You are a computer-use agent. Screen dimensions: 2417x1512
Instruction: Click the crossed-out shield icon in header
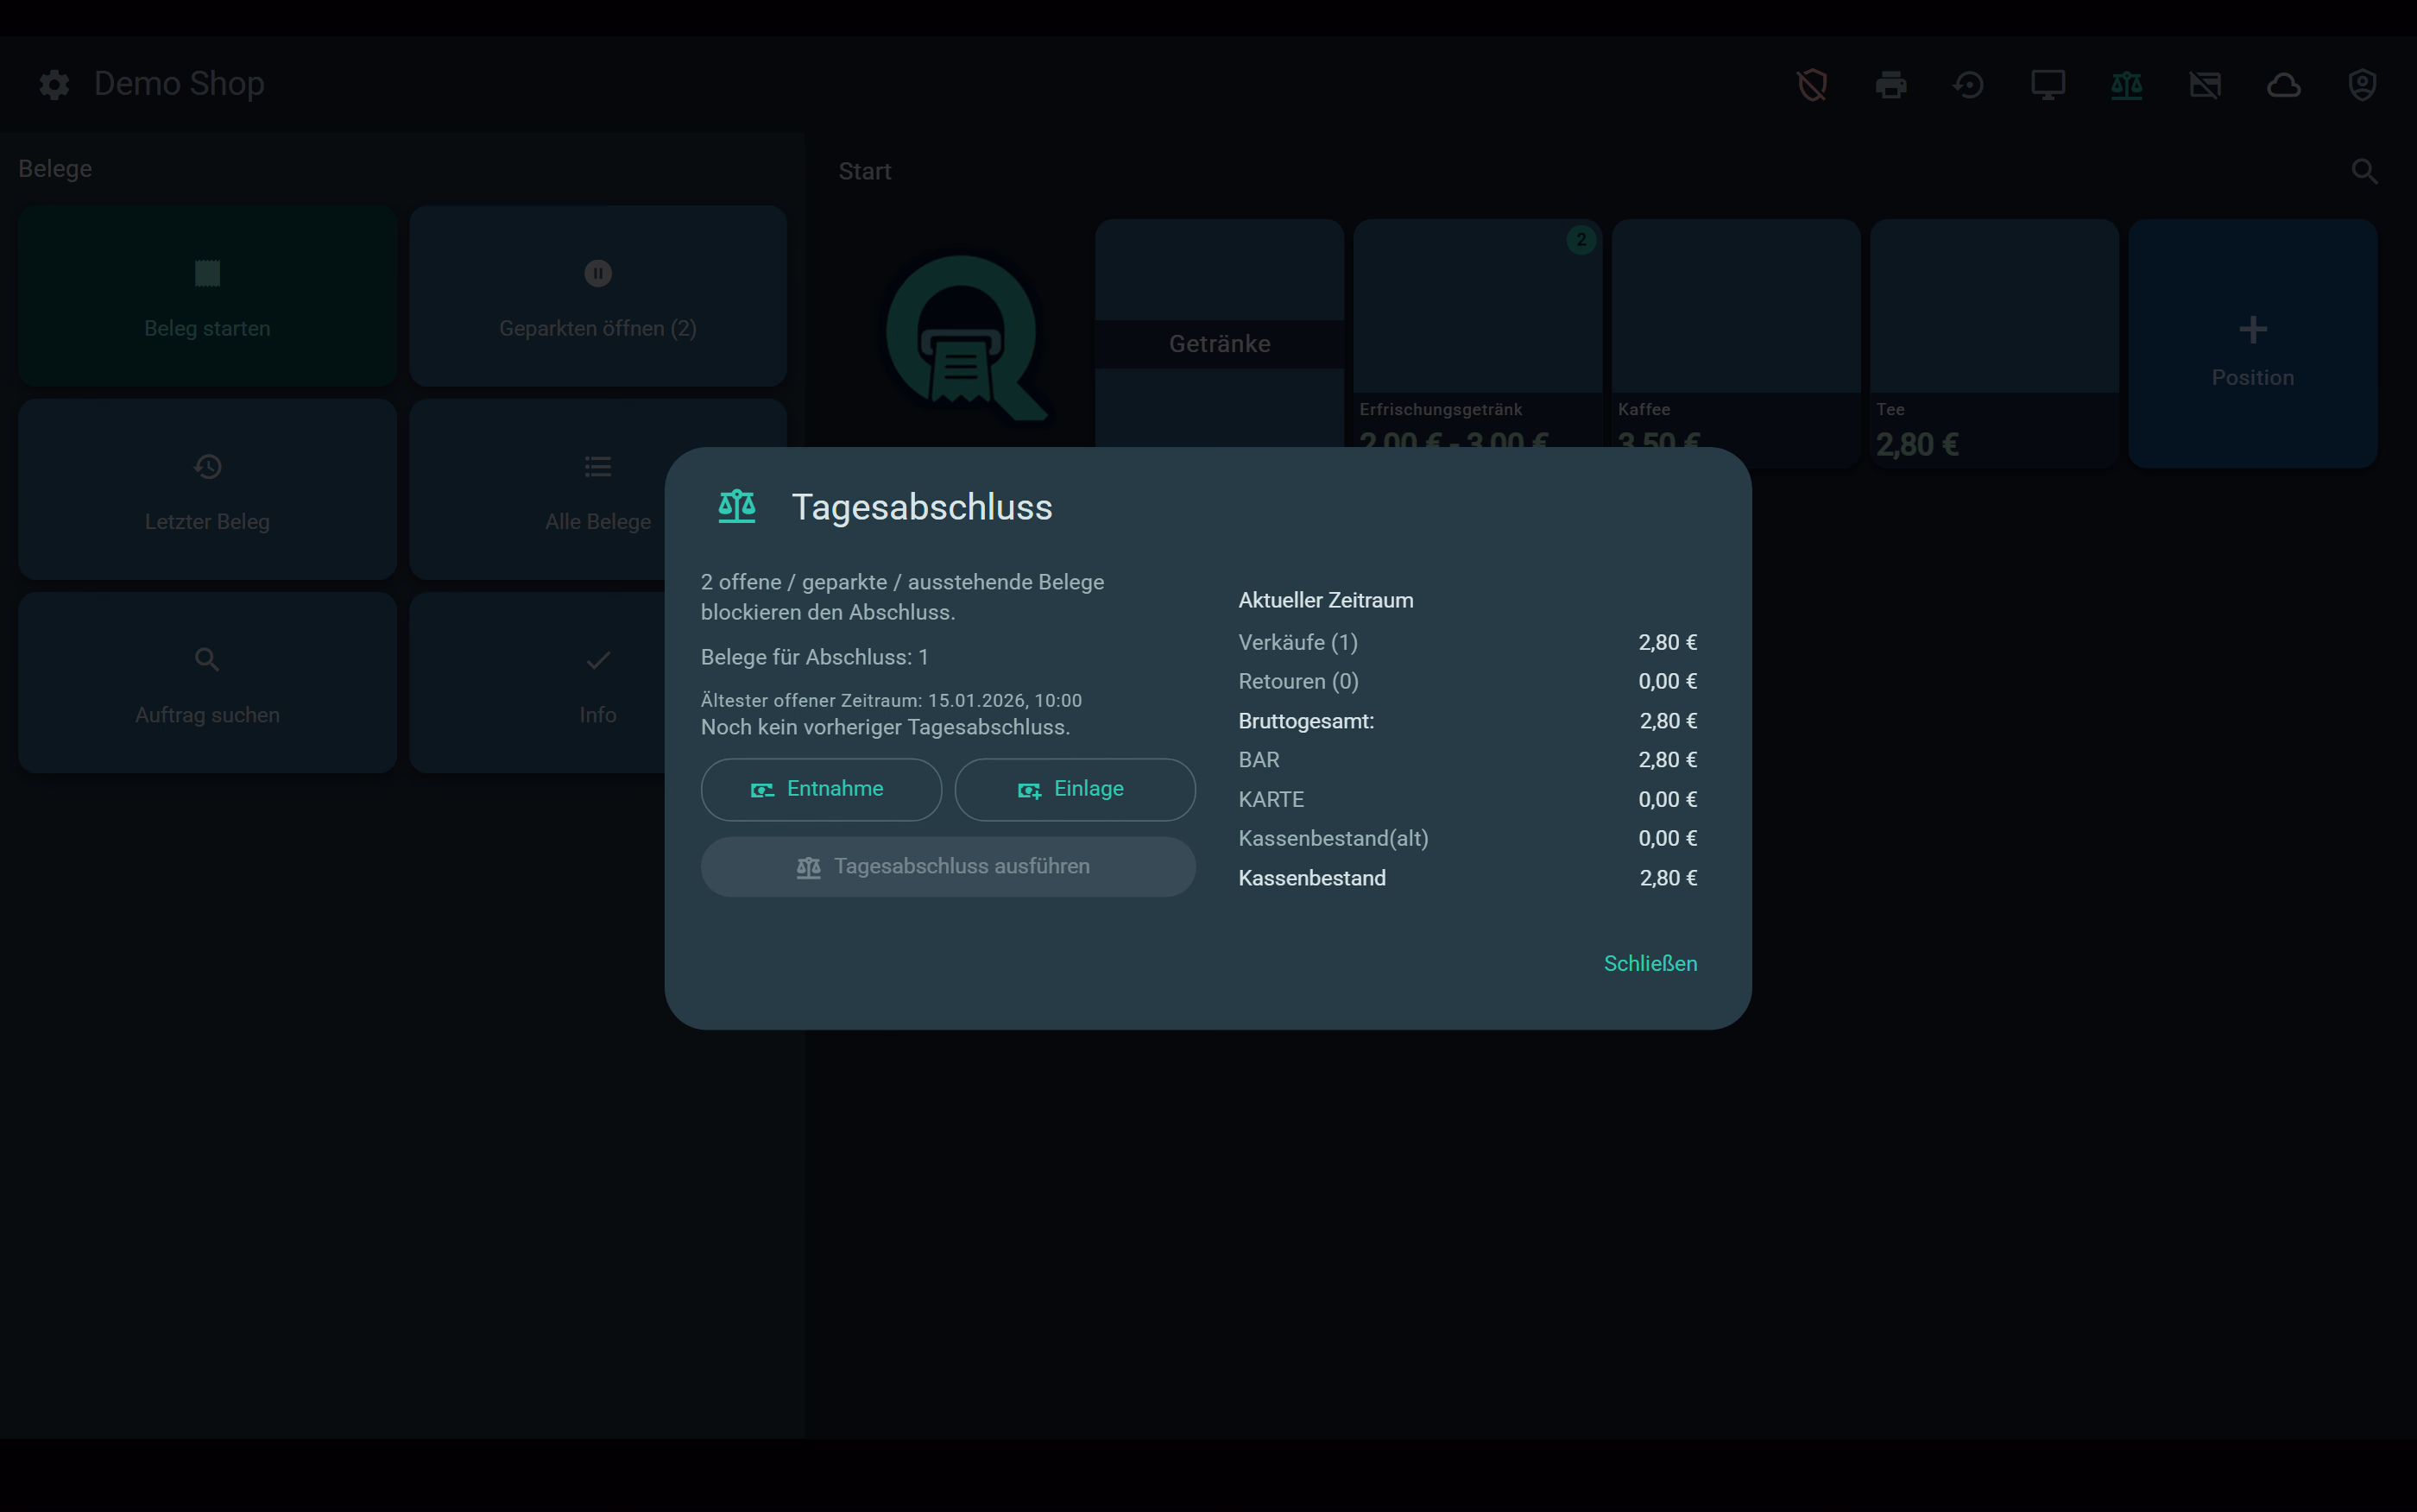(1812, 85)
